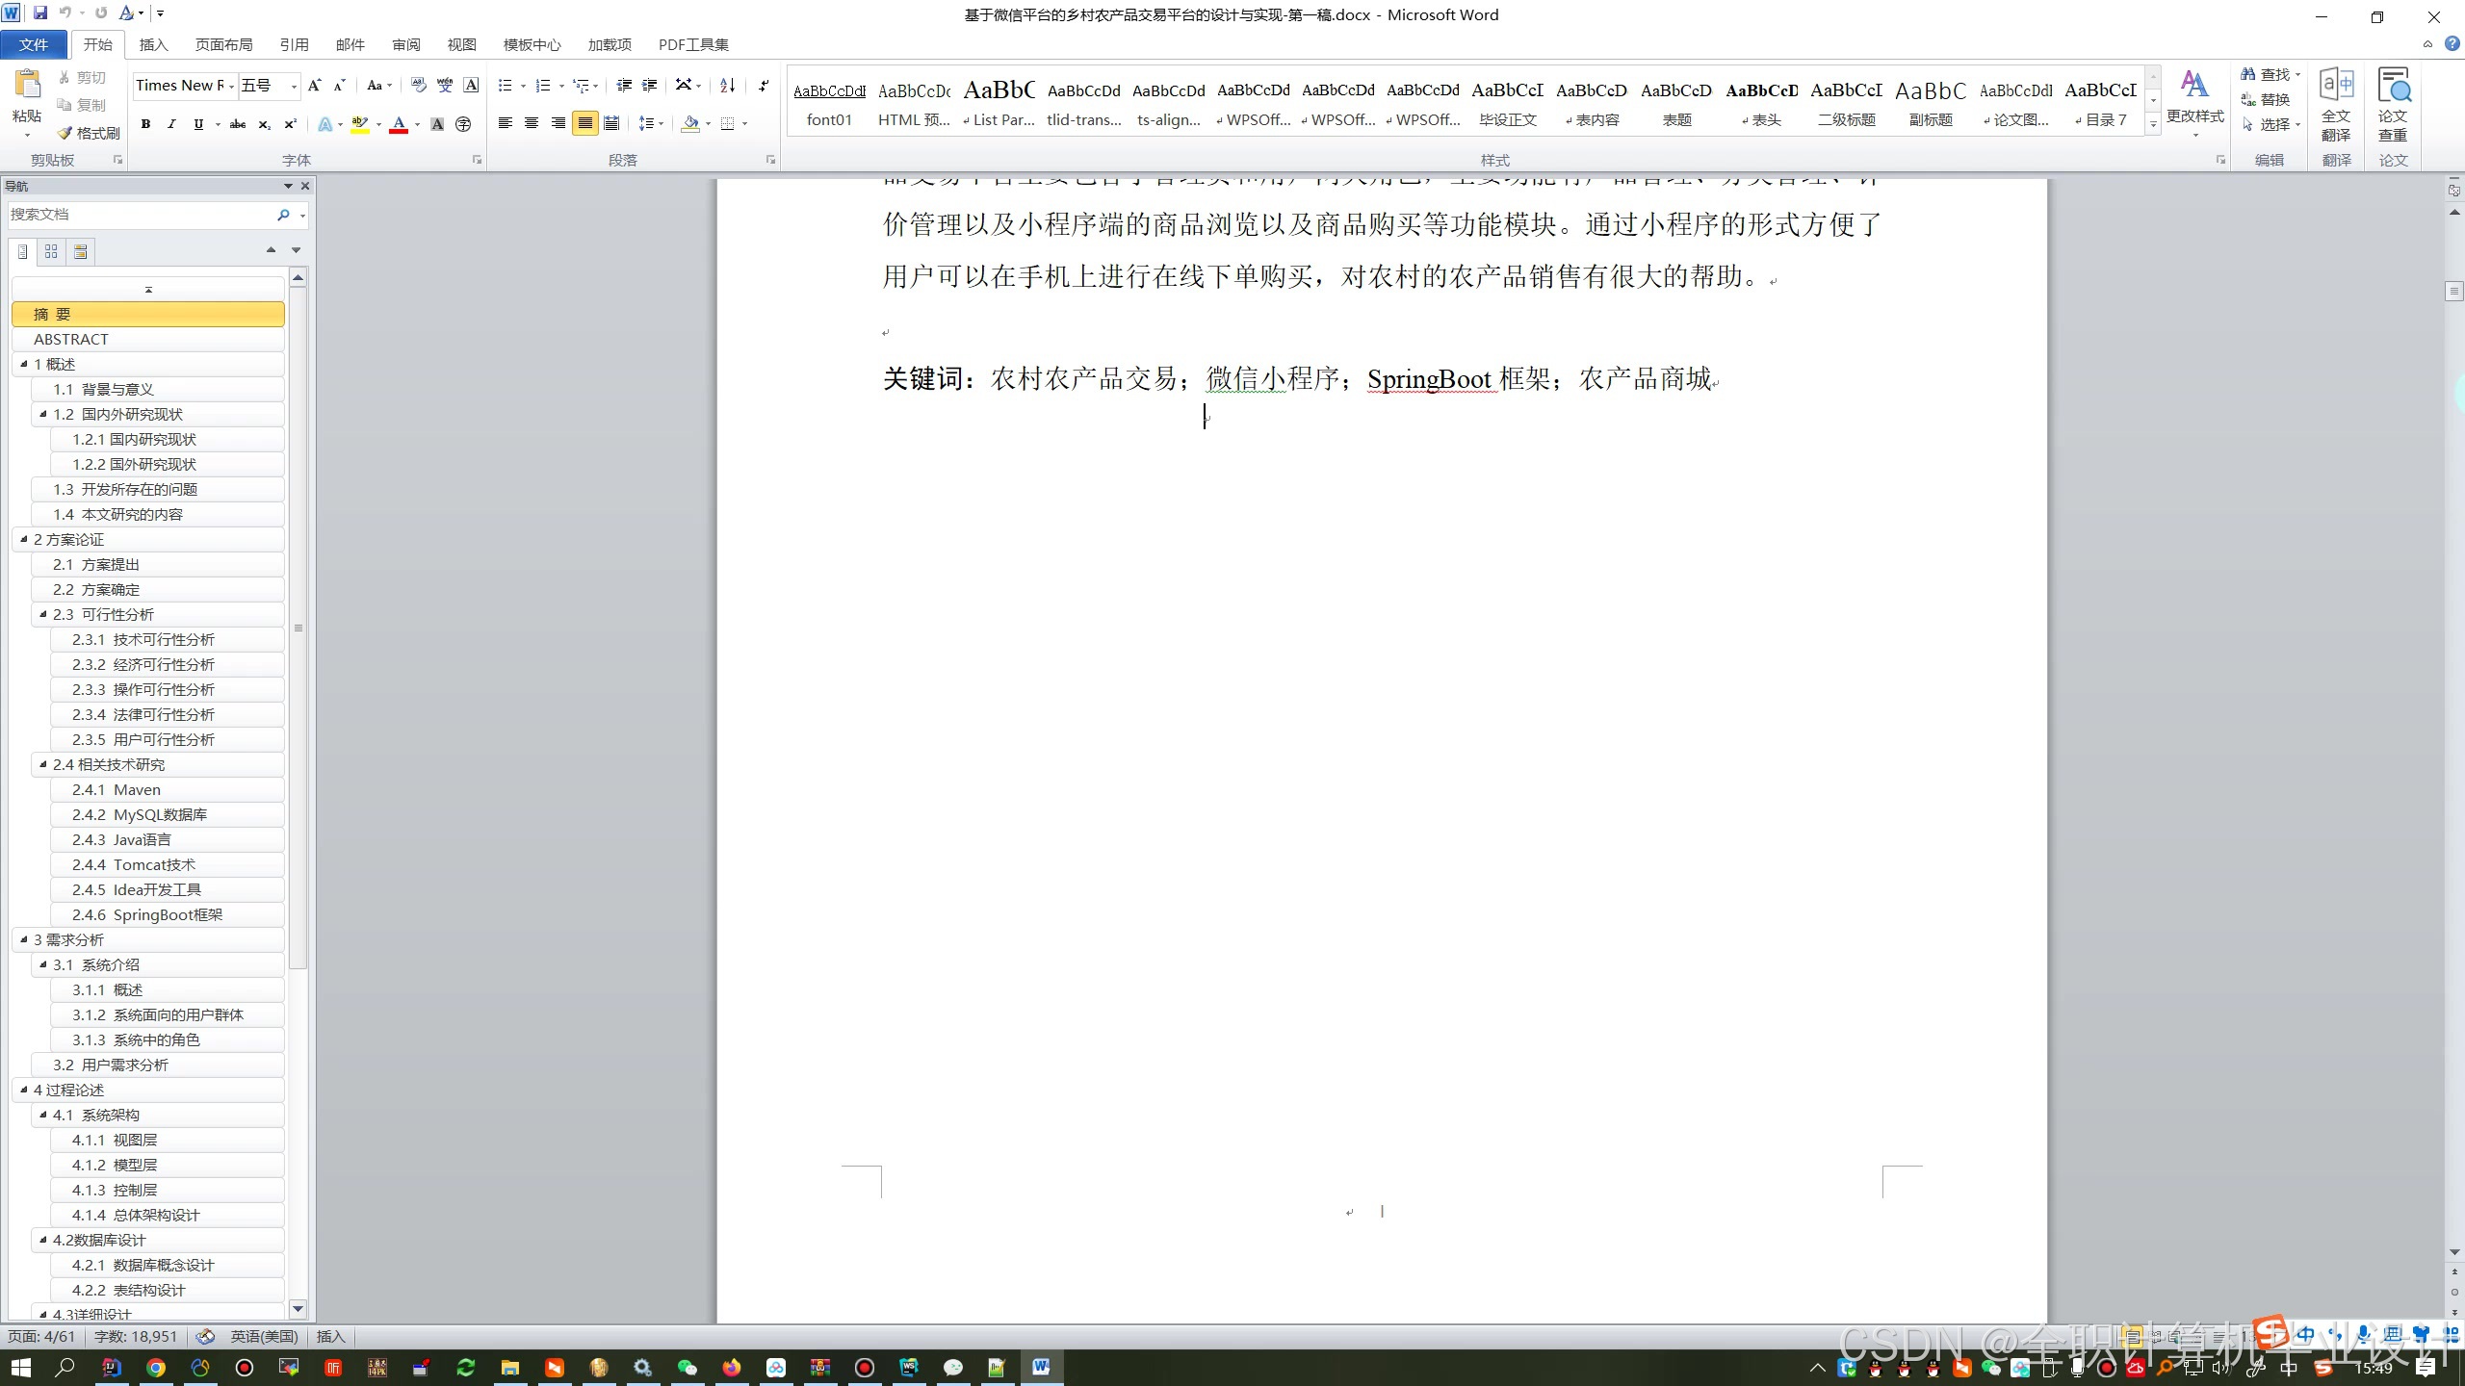Viewport: 2465px width, 1386px height.
Task: Apply strikethrough with the abc icon
Action: (237, 124)
